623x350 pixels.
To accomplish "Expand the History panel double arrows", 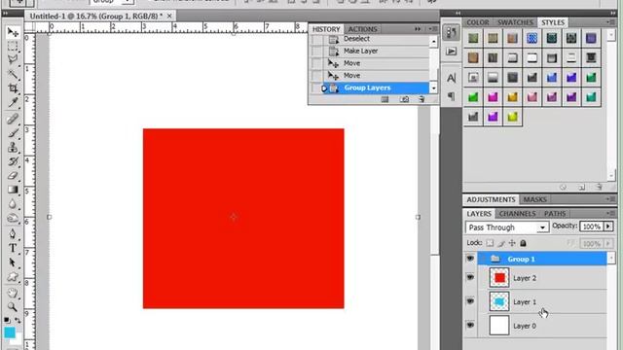I will pyautogui.click(x=418, y=29).
